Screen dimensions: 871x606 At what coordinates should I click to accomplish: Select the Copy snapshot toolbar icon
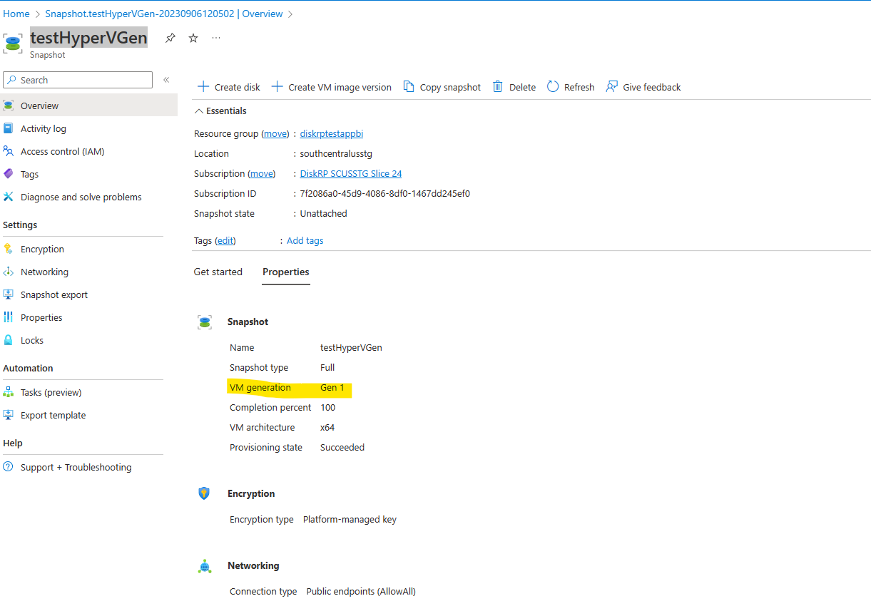[x=410, y=86]
